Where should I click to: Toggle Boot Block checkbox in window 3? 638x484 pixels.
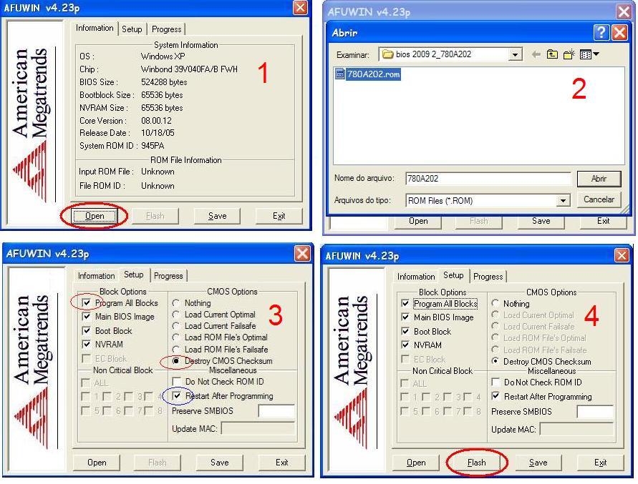tap(87, 330)
